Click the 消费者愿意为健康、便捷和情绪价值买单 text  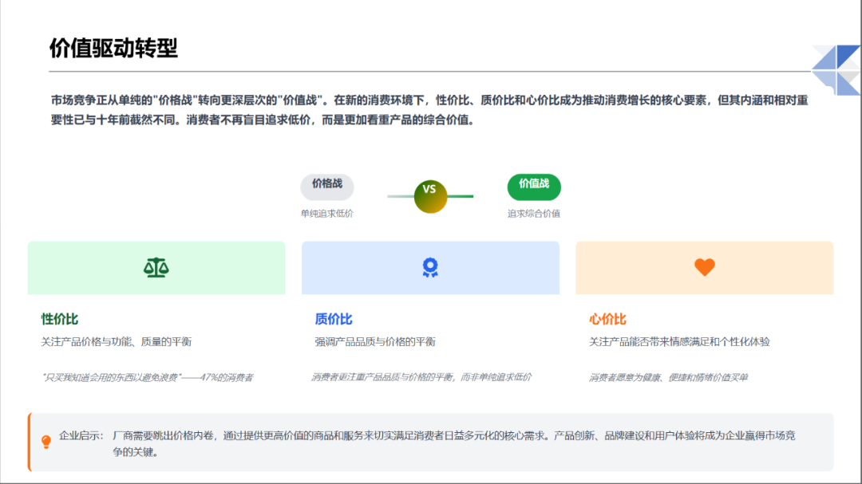(669, 377)
